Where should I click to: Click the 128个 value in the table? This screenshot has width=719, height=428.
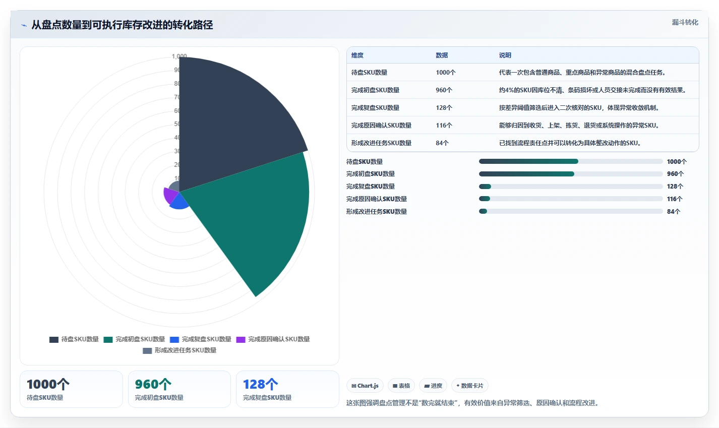click(444, 108)
